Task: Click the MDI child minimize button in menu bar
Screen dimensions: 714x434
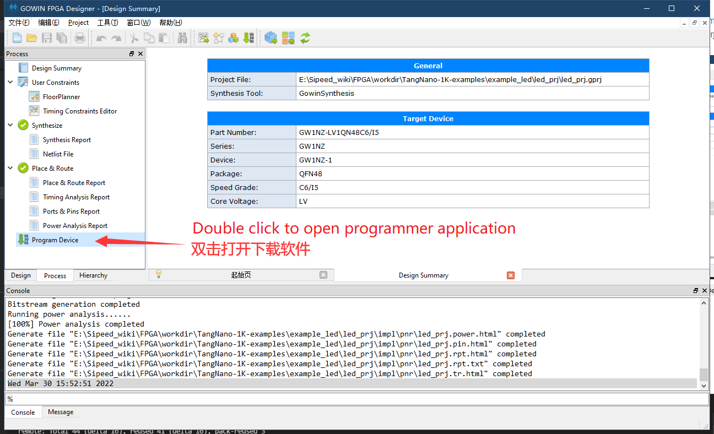Action: [685, 23]
